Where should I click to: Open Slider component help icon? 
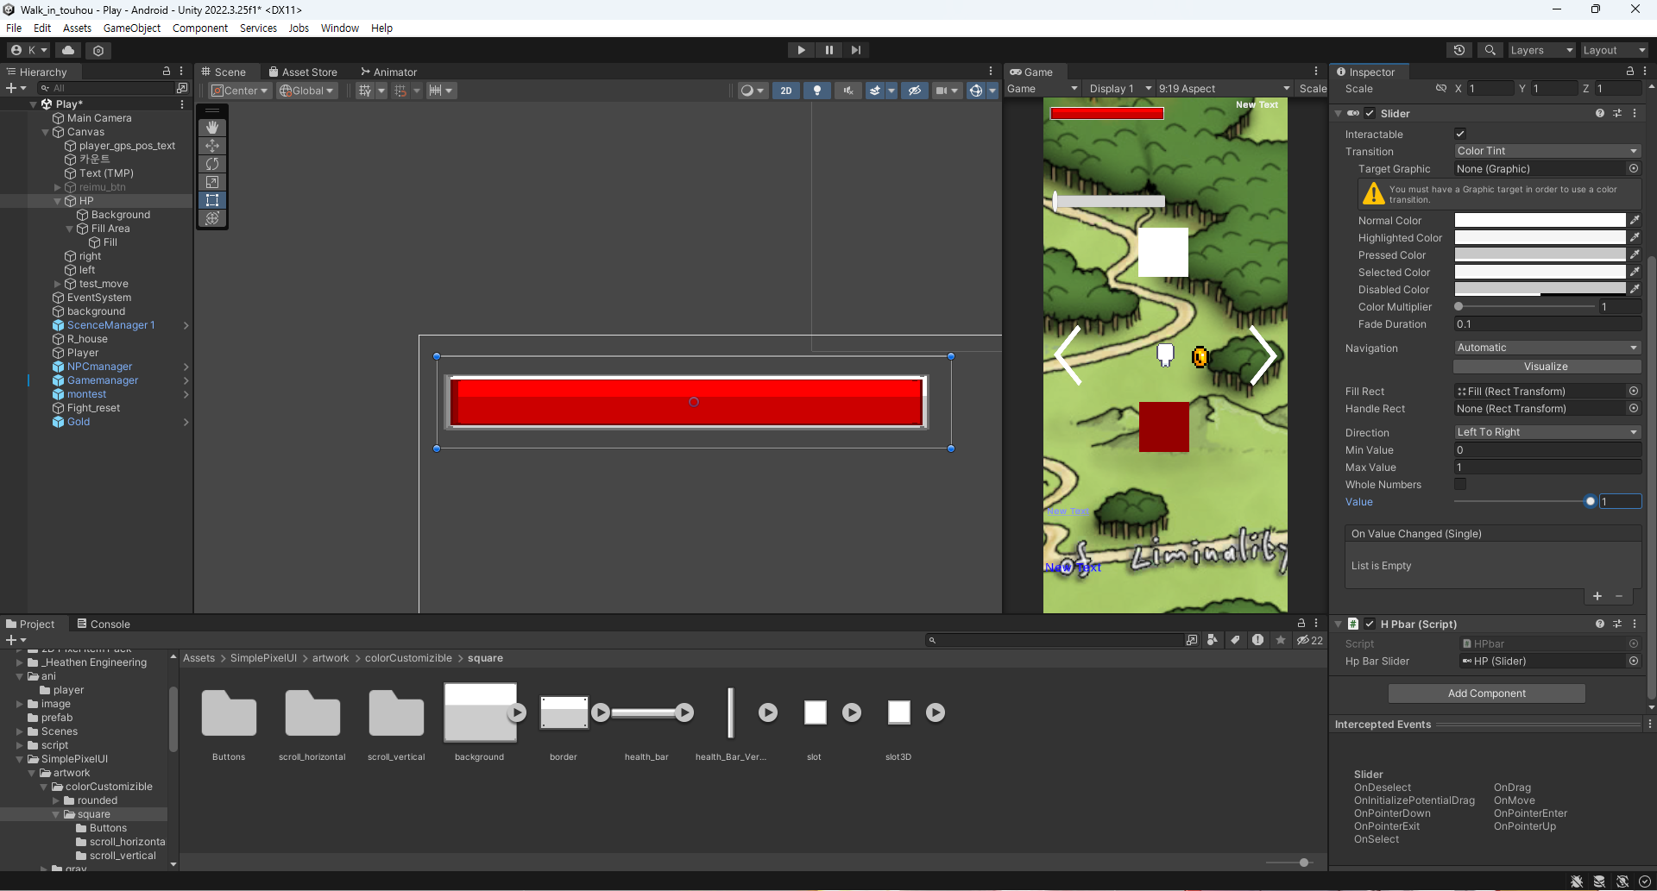point(1600,114)
